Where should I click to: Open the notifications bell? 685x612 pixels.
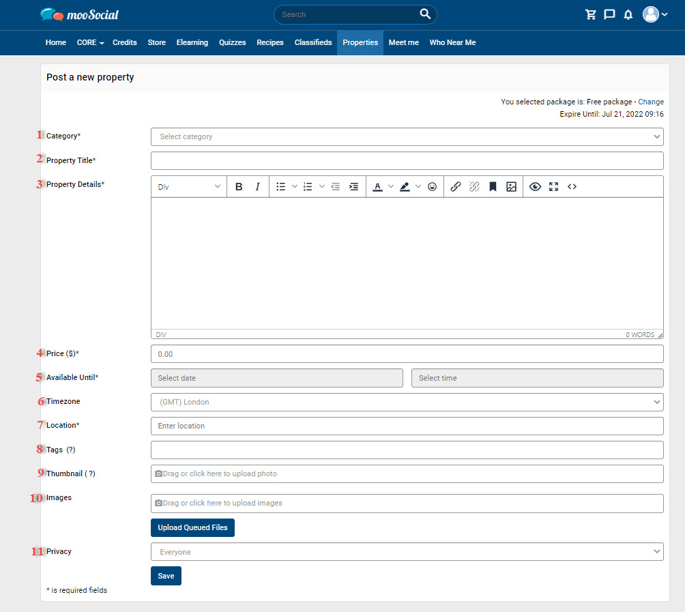coord(628,15)
